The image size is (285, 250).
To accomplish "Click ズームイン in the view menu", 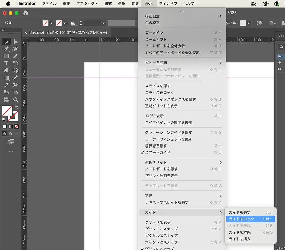I will click(x=154, y=33).
